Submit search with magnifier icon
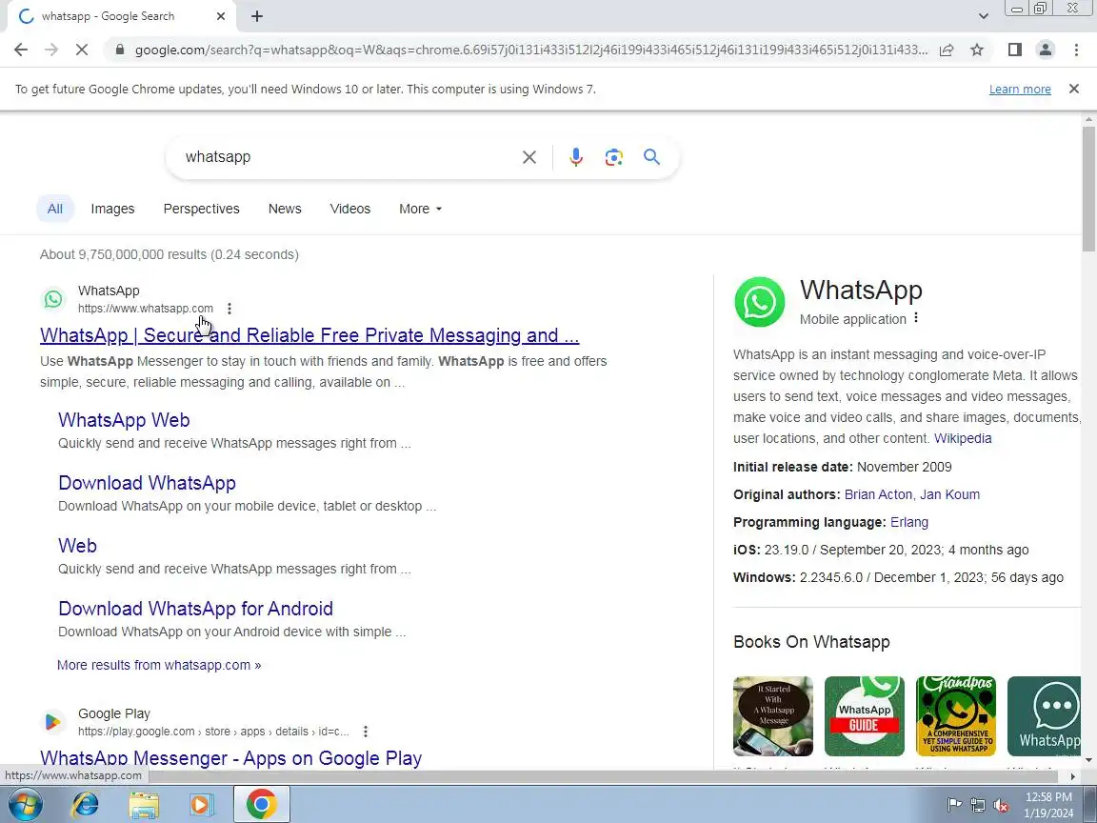This screenshot has height=823, width=1097. [651, 157]
